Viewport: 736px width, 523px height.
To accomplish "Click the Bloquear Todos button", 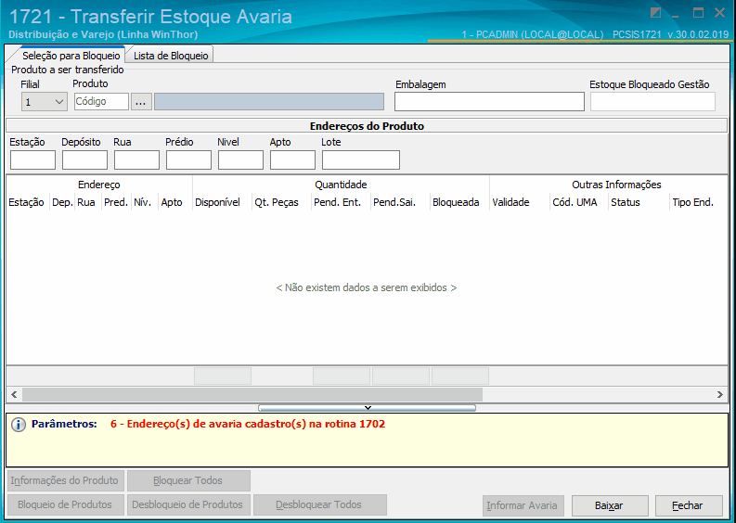I will [x=188, y=480].
